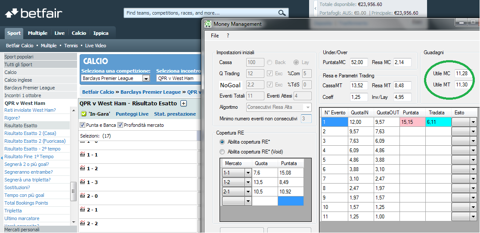Toggle Profondità mercato checkbox
The width and height of the screenshot is (480, 233).
[120, 125]
